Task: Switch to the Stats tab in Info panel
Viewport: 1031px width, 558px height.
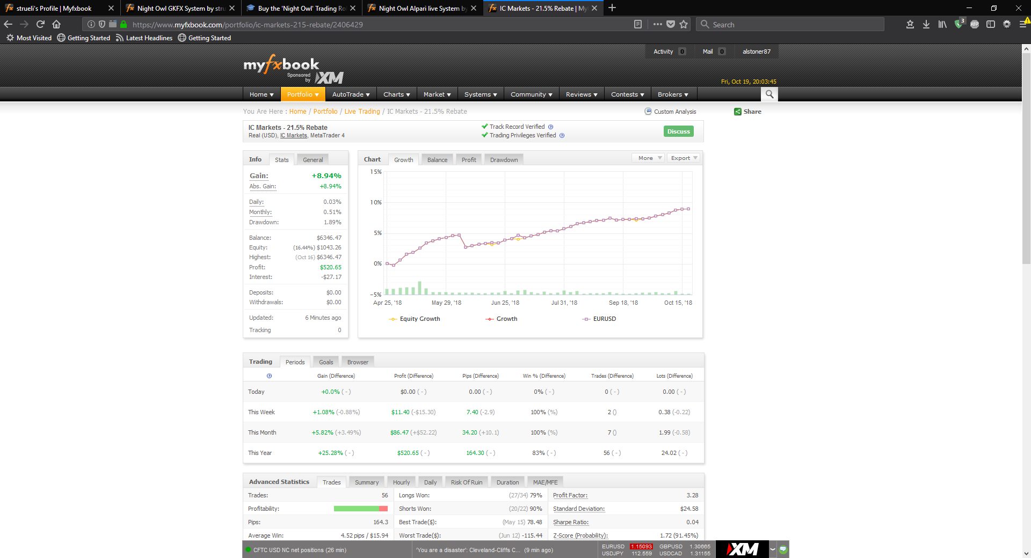Action: pyautogui.click(x=281, y=160)
